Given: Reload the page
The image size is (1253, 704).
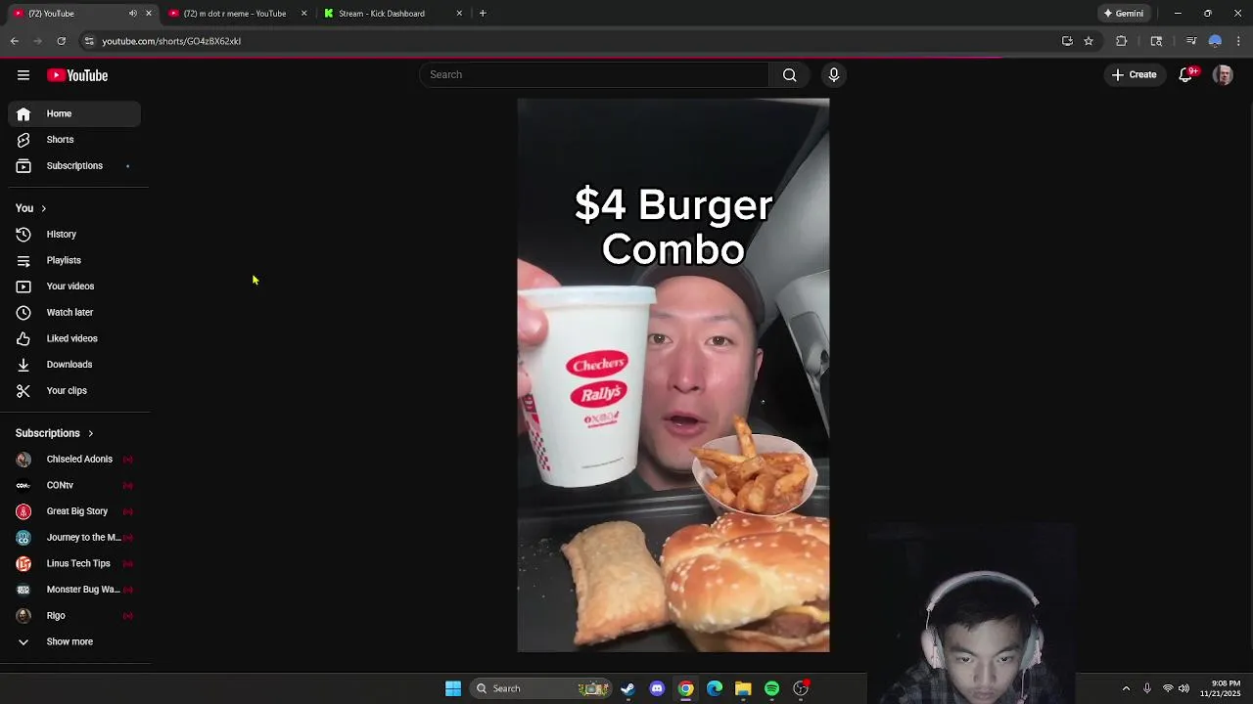Looking at the screenshot, I should [x=61, y=41].
